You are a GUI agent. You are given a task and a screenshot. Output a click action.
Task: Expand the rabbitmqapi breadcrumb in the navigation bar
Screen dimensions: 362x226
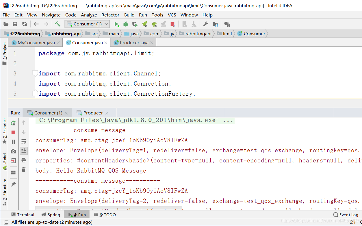(213, 34)
